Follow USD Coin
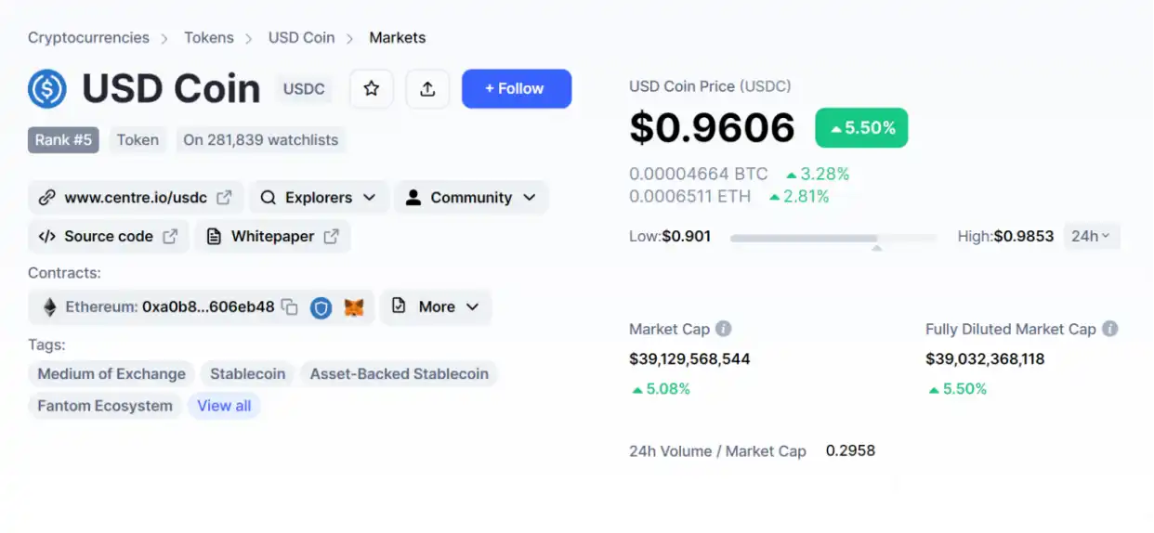The height and width of the screenshot is (533, 1154). [x=517, y=89]
